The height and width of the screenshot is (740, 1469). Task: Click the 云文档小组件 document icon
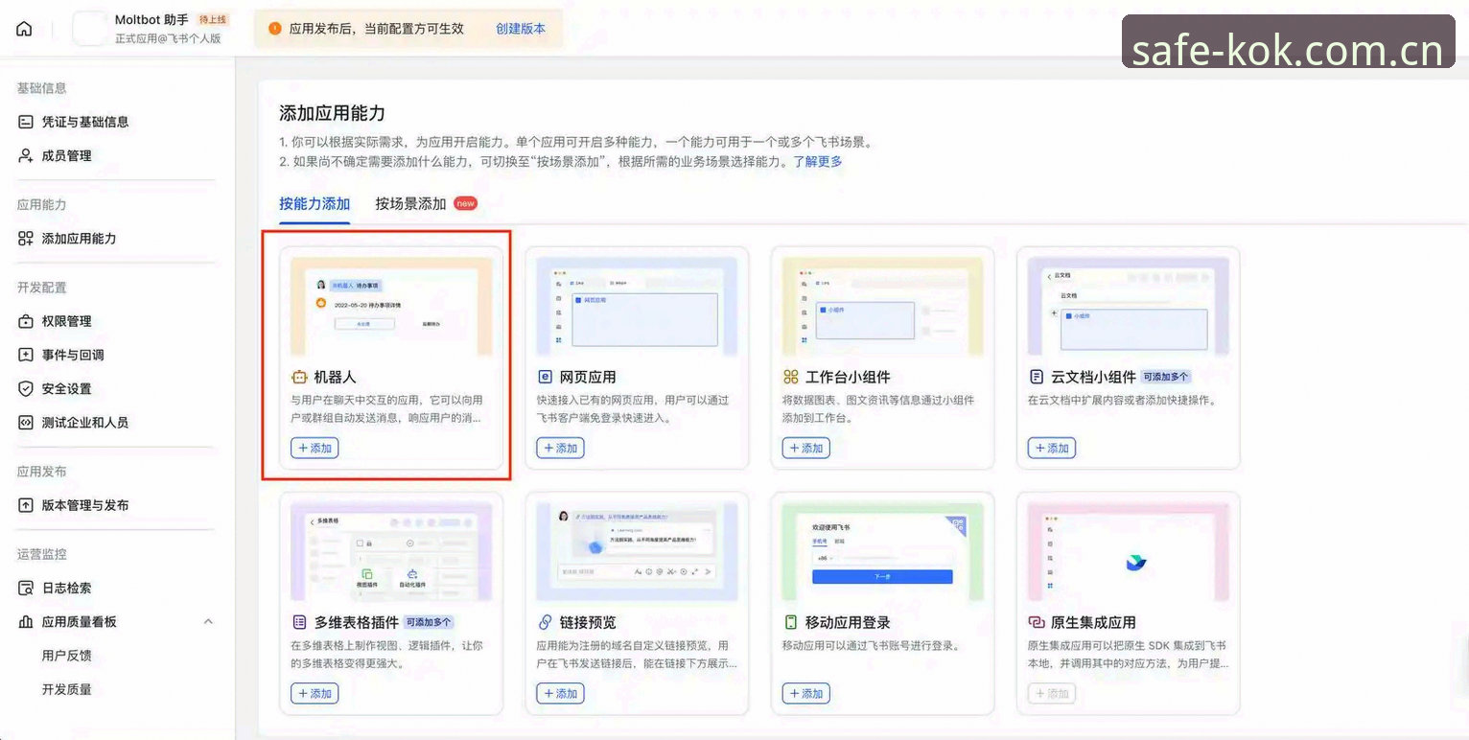1036,377
